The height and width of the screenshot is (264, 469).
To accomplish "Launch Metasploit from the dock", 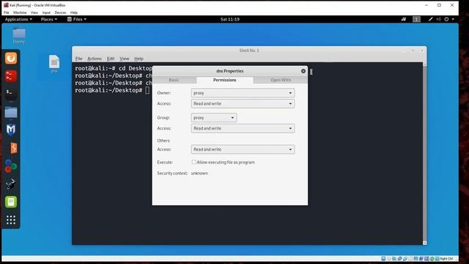I will pyautogui.click(x=11, y=130).
